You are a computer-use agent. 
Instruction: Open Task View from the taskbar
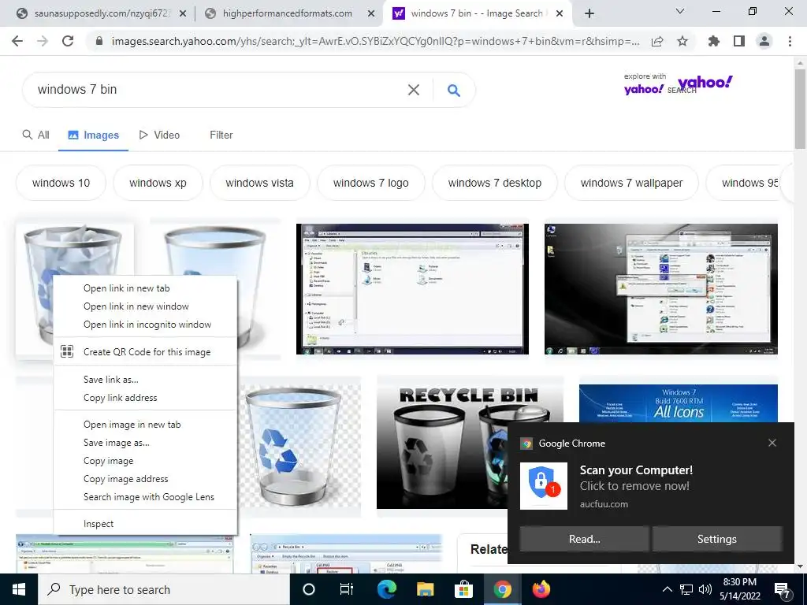[347, 589]
